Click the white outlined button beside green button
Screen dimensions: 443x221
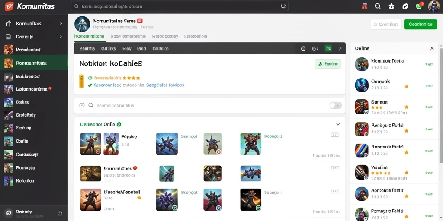pyautogui.click(x=385, y=24)
